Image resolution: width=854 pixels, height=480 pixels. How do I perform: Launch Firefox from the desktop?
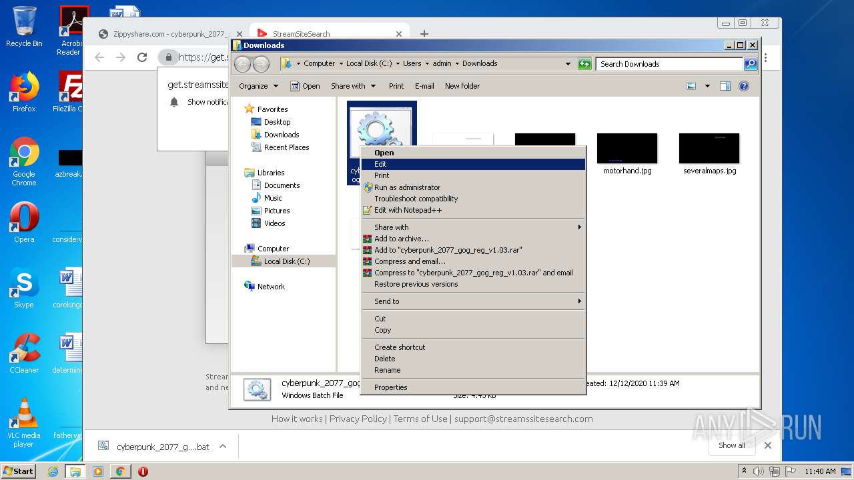point(24,92)
